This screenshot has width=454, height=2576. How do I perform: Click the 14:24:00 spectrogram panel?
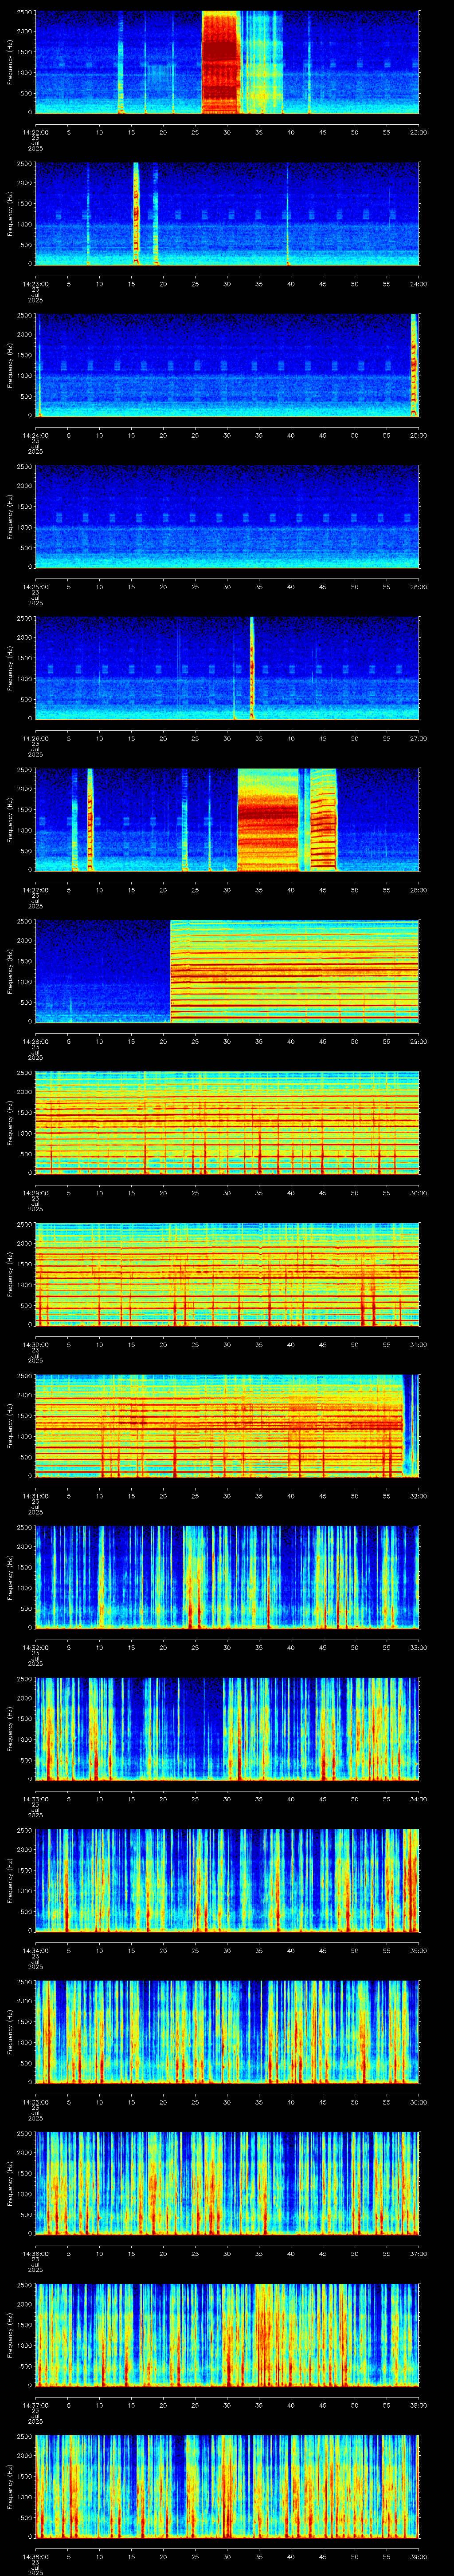tap(227, 365)
